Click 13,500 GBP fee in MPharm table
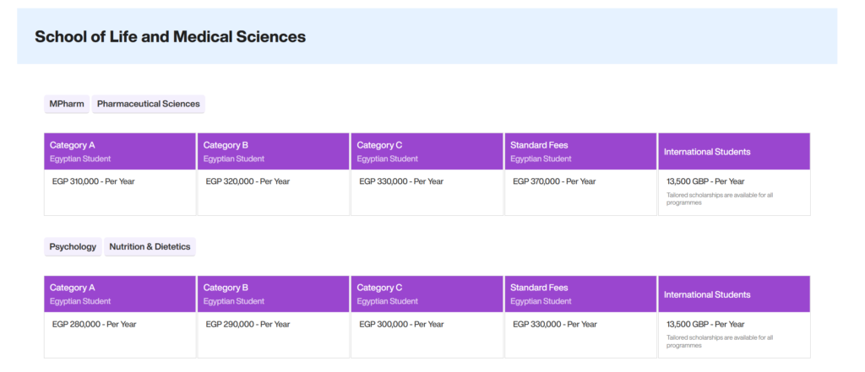Image resolution: width=865 pixels, height=372 pixels. (705, 181)
